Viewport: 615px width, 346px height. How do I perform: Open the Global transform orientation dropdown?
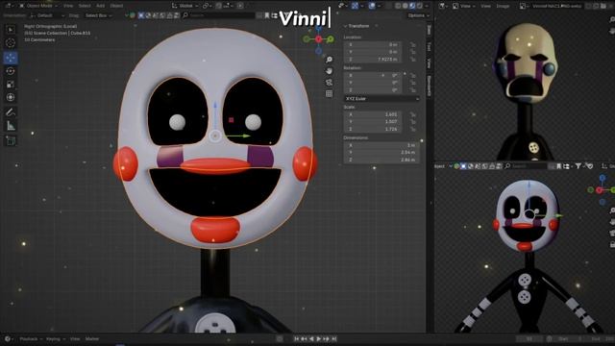(184, 6)
